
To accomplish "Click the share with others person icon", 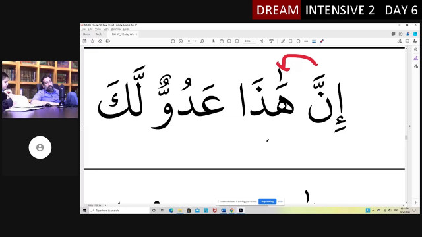I will coord(415,41).
